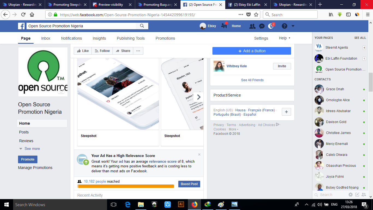Switch to Inbox tab

point(46,38)
